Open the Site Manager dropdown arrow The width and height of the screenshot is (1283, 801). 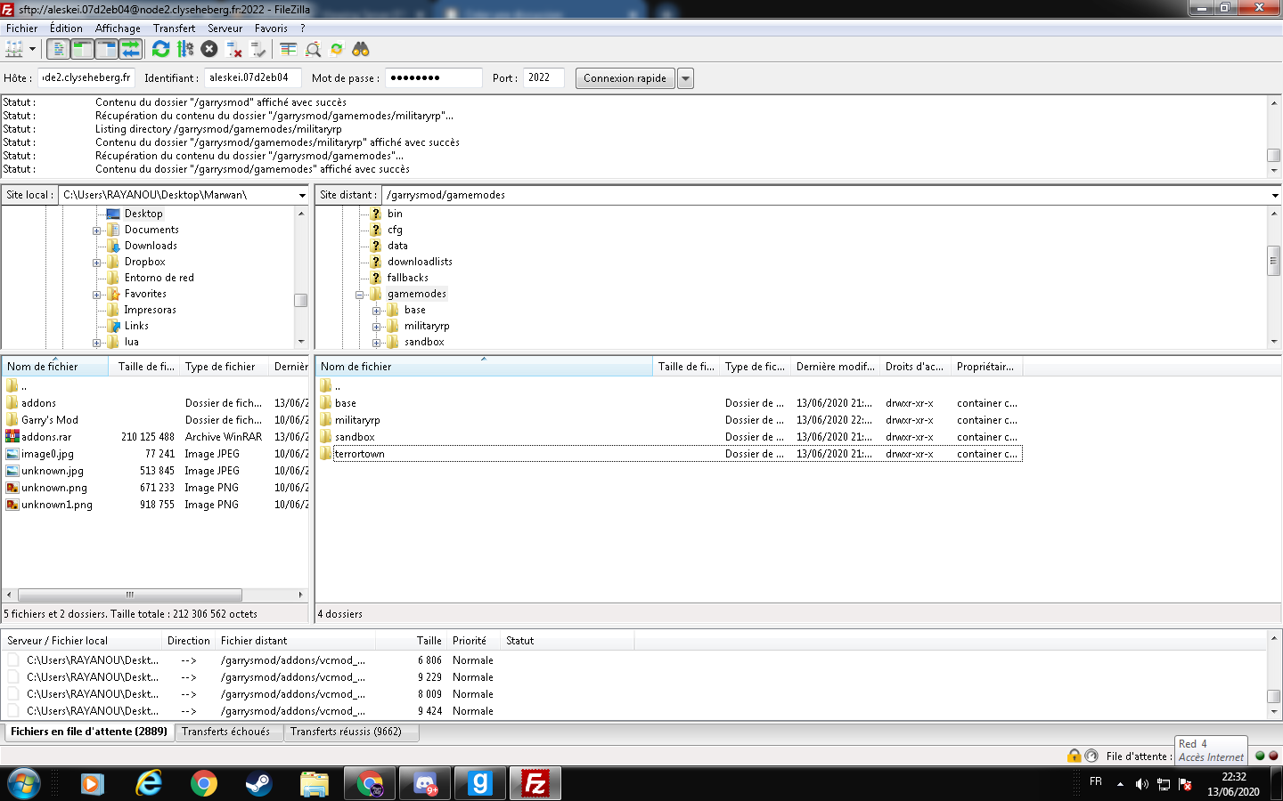[32, 49]
